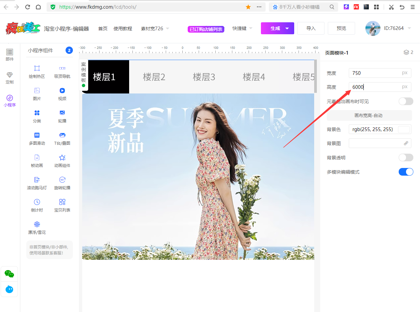Open WeChat contact icon

[9, 274]
